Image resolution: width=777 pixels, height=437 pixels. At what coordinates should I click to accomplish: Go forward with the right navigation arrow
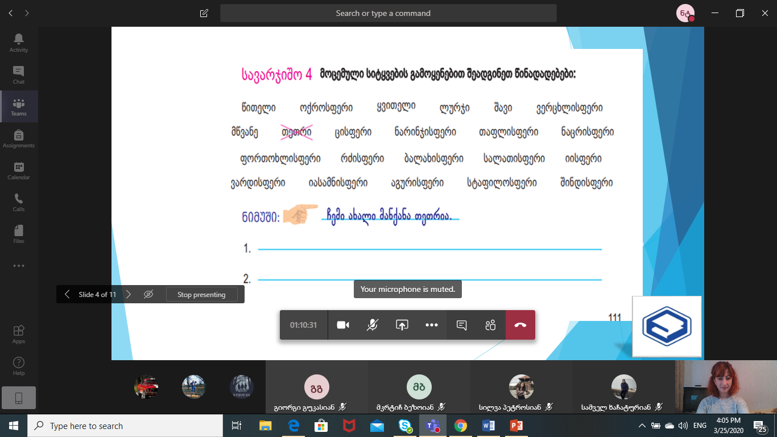click(x=27, y=13)
